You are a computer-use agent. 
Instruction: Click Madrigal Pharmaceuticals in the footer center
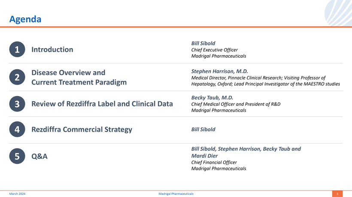coord(176,194)
